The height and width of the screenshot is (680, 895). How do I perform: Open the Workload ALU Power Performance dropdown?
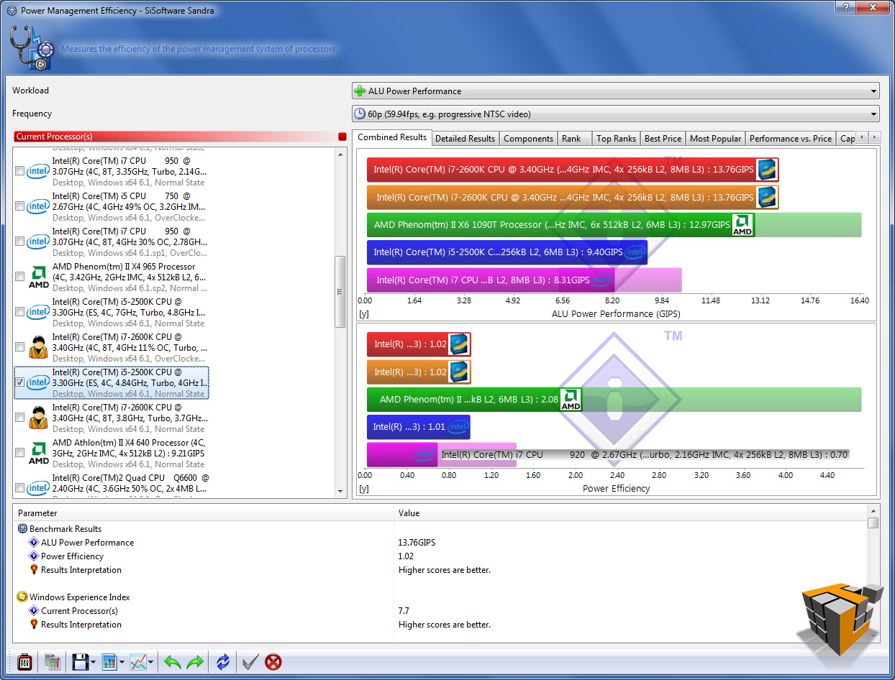pos(616,91)
